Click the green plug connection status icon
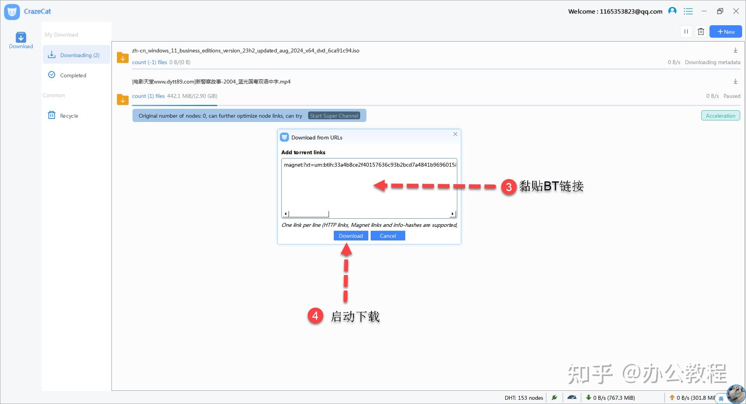This screenshot has height=404, width=746. 554,397
